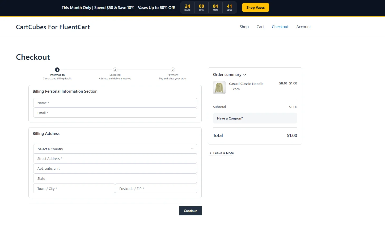Click the Shop Vases button

point(255,7)
